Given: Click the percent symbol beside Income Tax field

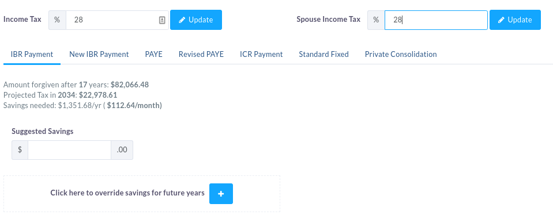Looking at the screenshot, I should pos(57,20).
